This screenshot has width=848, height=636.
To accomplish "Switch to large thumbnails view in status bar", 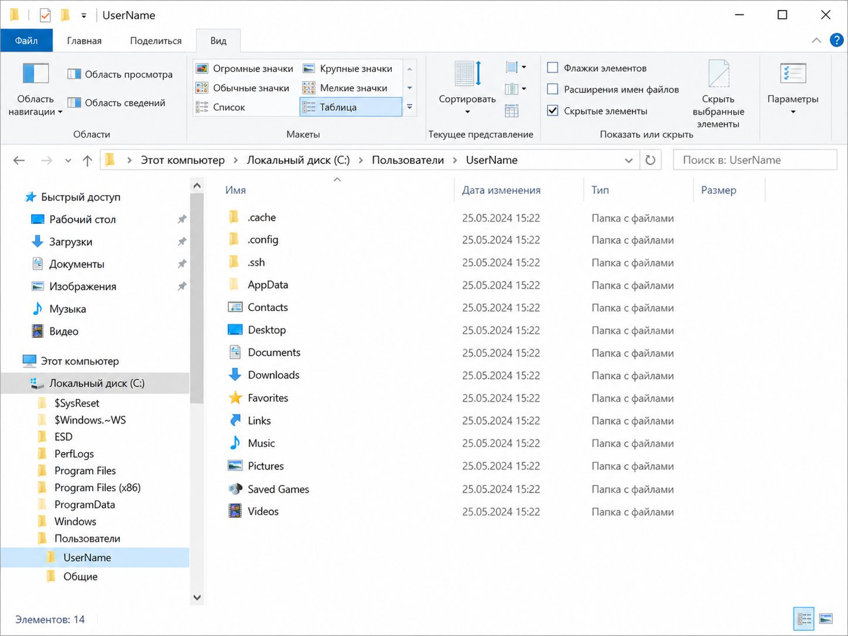I will pyautogui.click(x=826, y=619).
